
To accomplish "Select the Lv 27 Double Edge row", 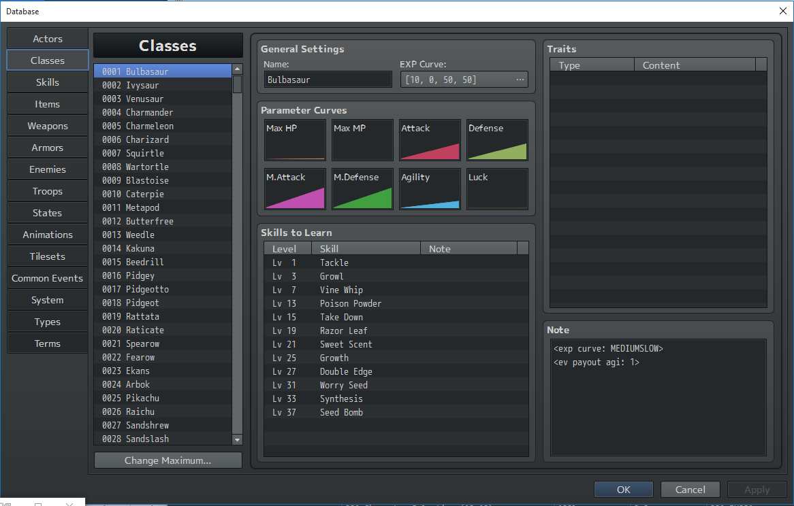I will (396, 371).
